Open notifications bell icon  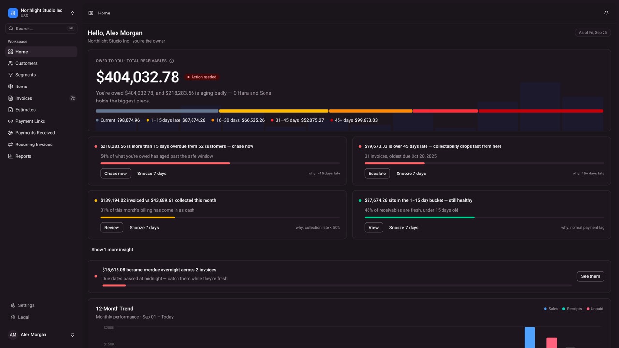(606, 13)
